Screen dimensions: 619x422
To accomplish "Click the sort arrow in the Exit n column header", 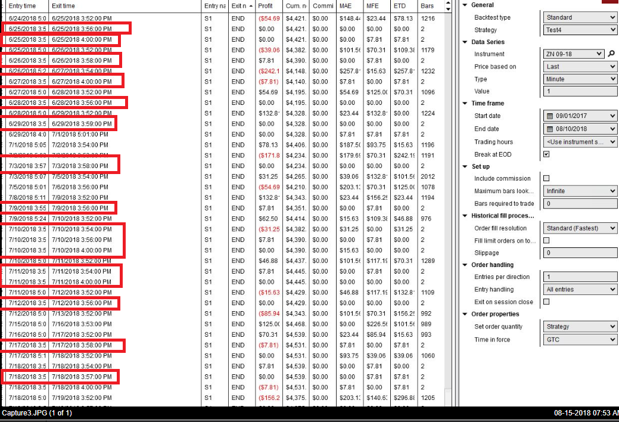I will pyautogui.click(x=251, y=6).
